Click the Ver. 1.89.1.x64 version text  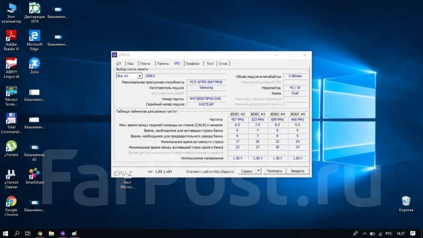pyautogui.click(x=160, y=171)
